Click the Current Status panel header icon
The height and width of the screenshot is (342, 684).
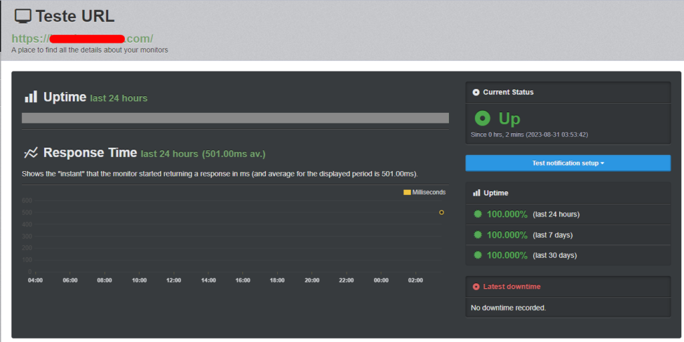(x=476, y=92)
